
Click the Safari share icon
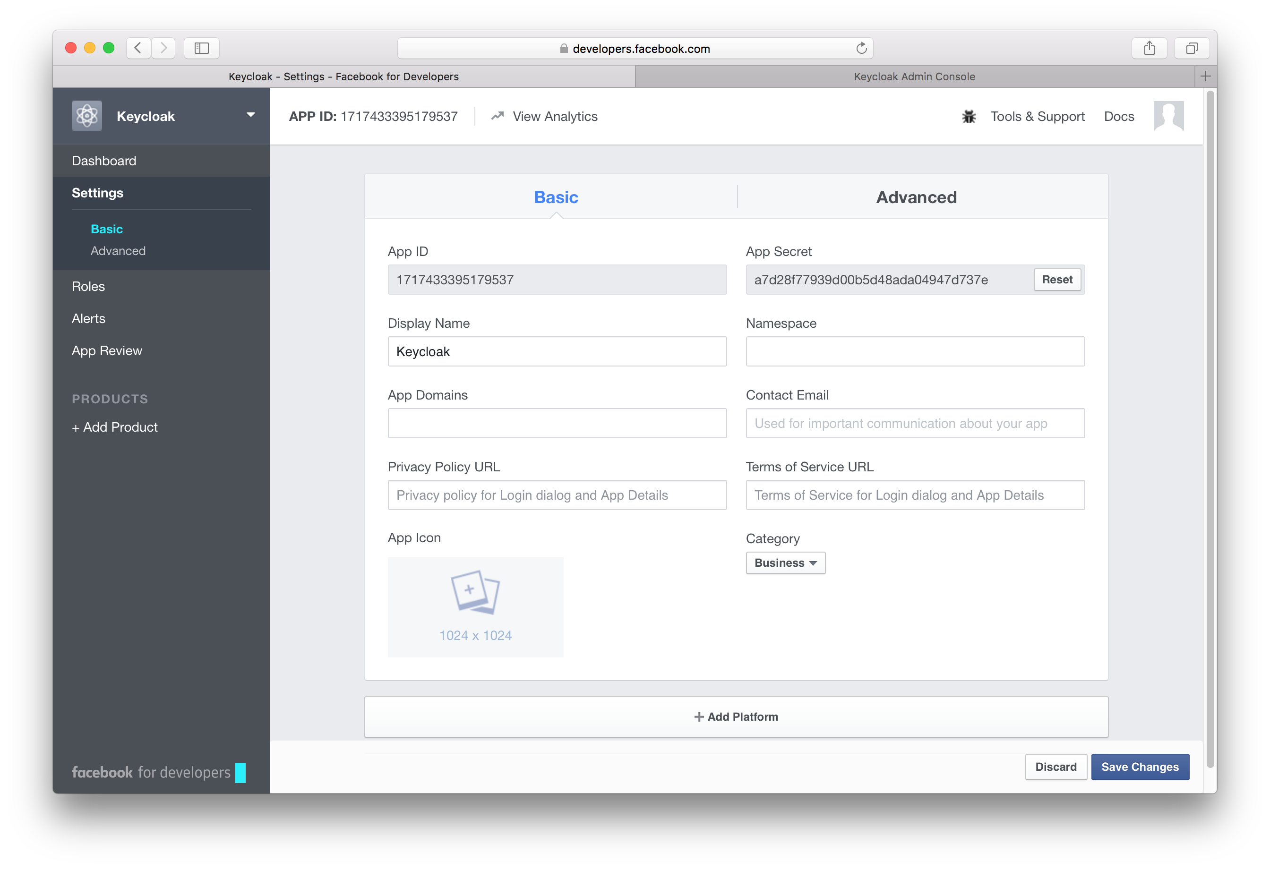(1149, 49)
